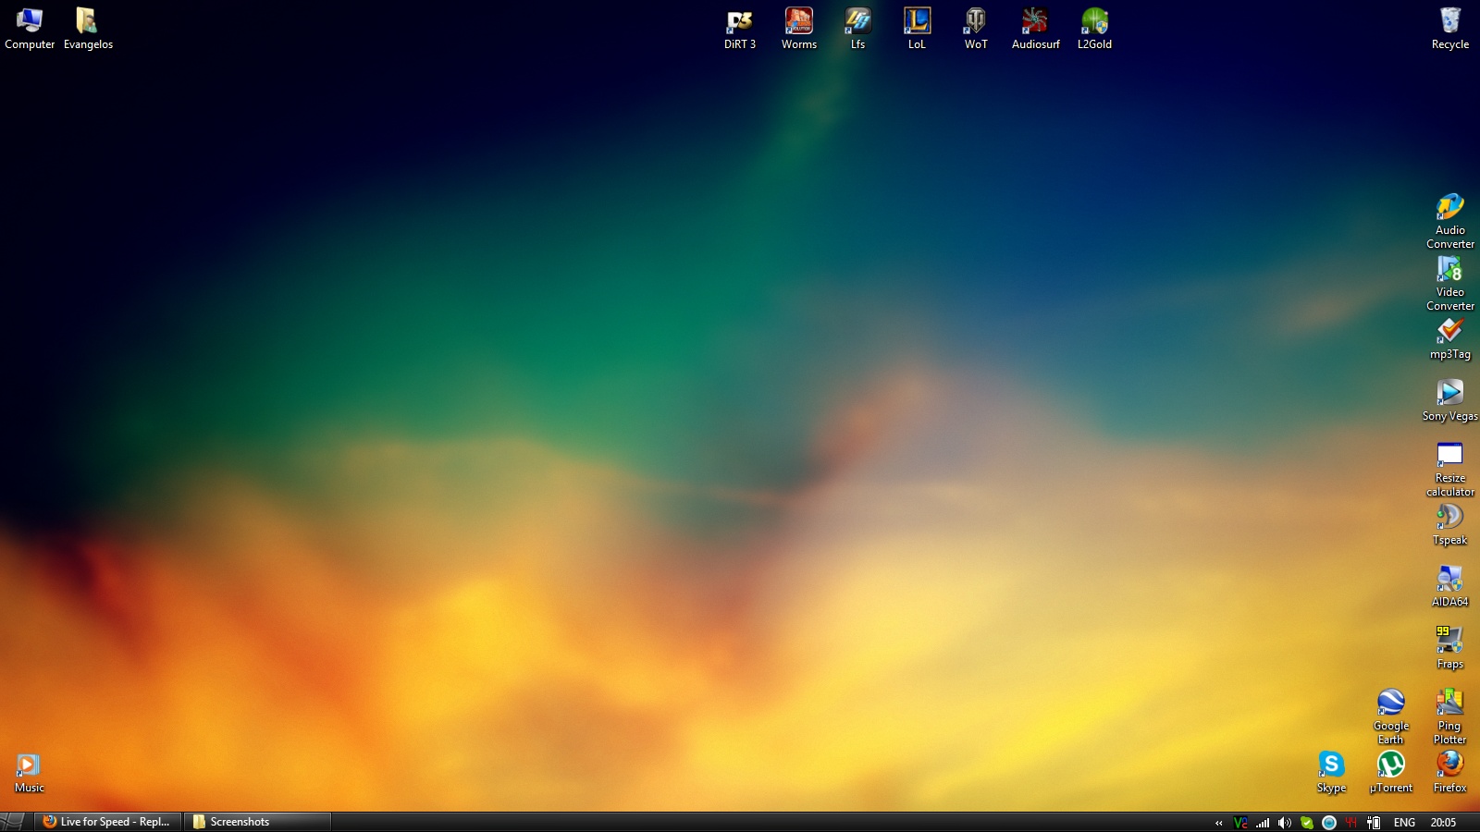Select the Evangelos folder icon
This screenshot has height=832, width=1480.
88,29
